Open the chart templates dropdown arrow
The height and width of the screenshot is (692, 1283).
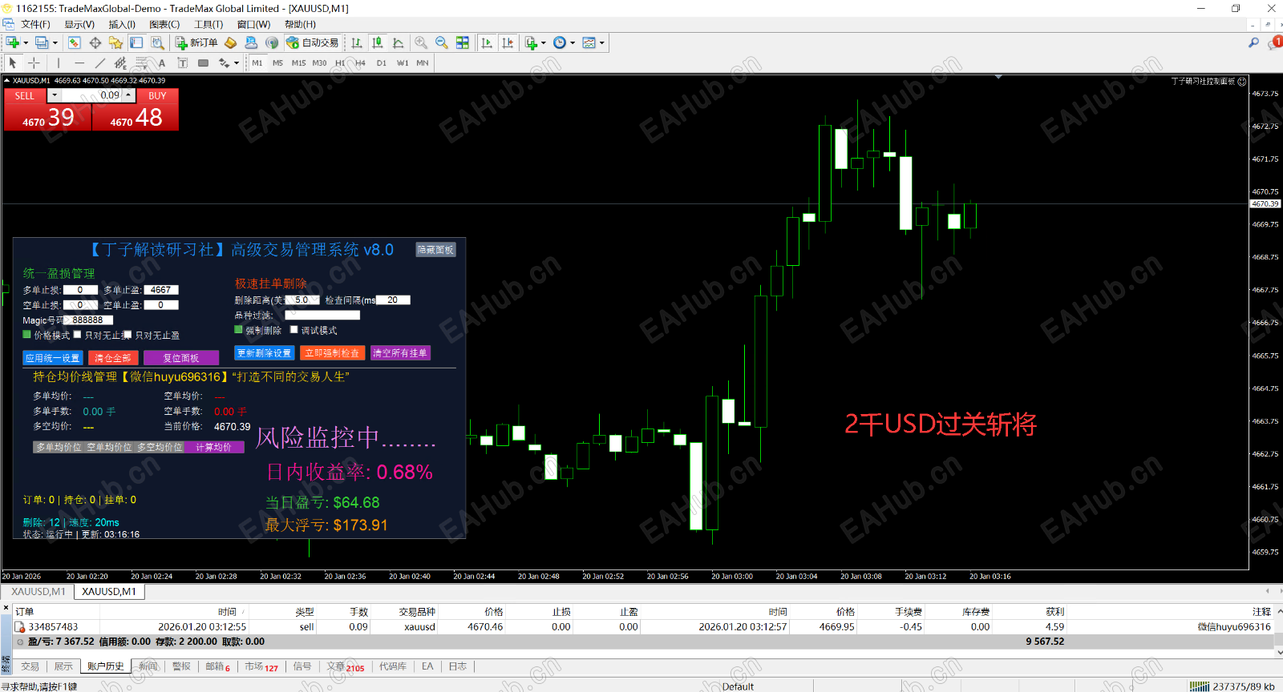[x=602, y=42]
